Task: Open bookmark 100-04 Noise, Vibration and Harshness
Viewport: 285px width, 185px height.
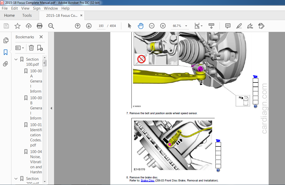Action: tap(36, 162)
